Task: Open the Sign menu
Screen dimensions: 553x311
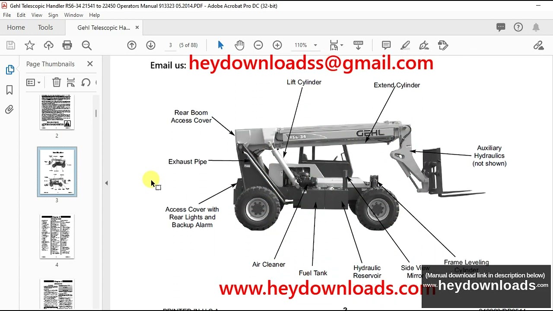Action: (x=53, y=15)
